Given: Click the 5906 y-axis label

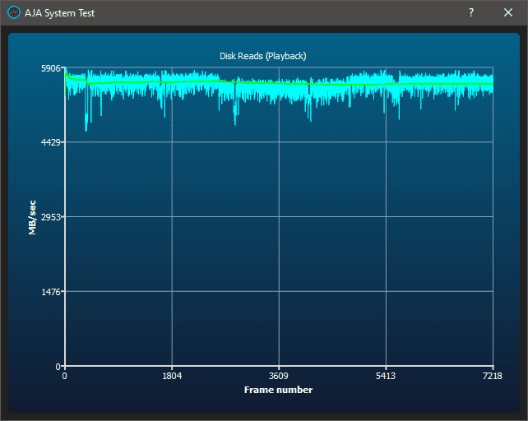Looking at the screenshot, I should click(x=51, y=68).
